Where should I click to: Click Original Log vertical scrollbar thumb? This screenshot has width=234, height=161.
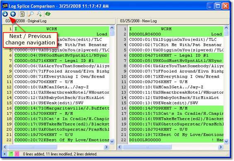click(x=112, y=33)
